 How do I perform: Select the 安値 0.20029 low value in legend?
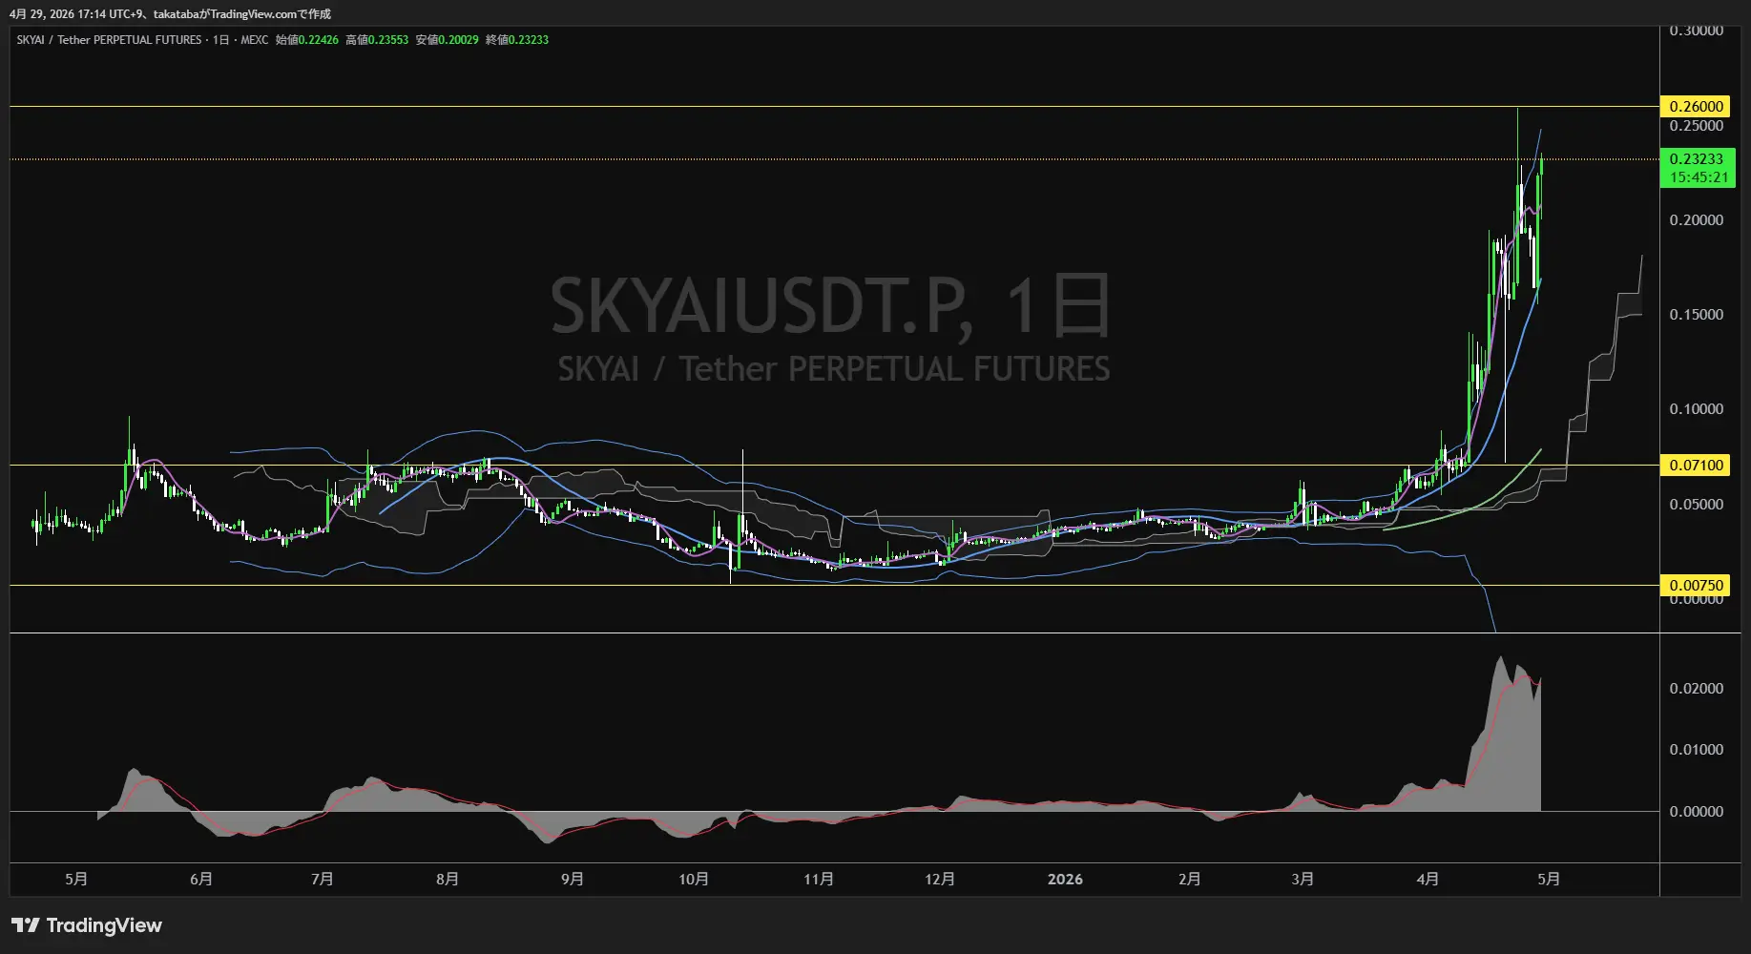[x=447, y=40]
